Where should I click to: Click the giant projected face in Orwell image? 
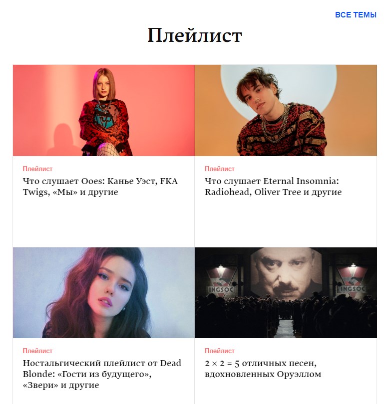click(x=286, y=274)
